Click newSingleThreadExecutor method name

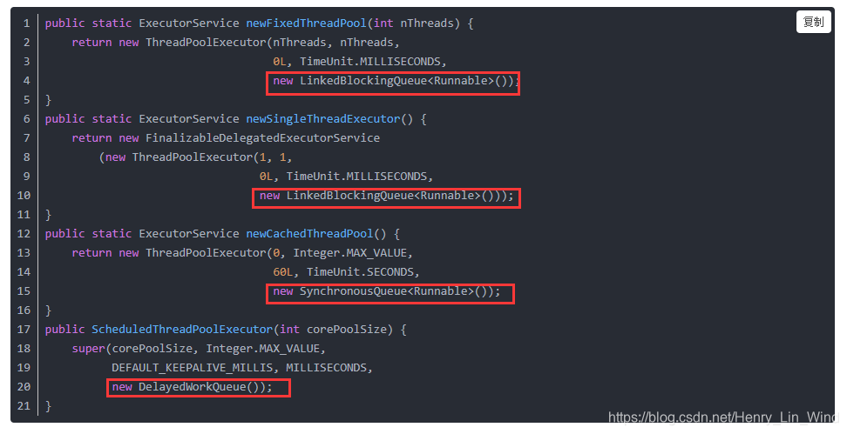(x=323, y=119)
